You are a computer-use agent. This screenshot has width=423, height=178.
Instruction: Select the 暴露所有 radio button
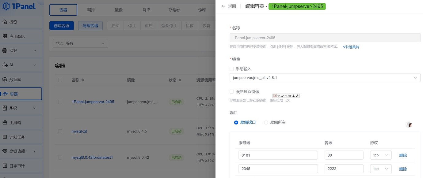[266, 122]
